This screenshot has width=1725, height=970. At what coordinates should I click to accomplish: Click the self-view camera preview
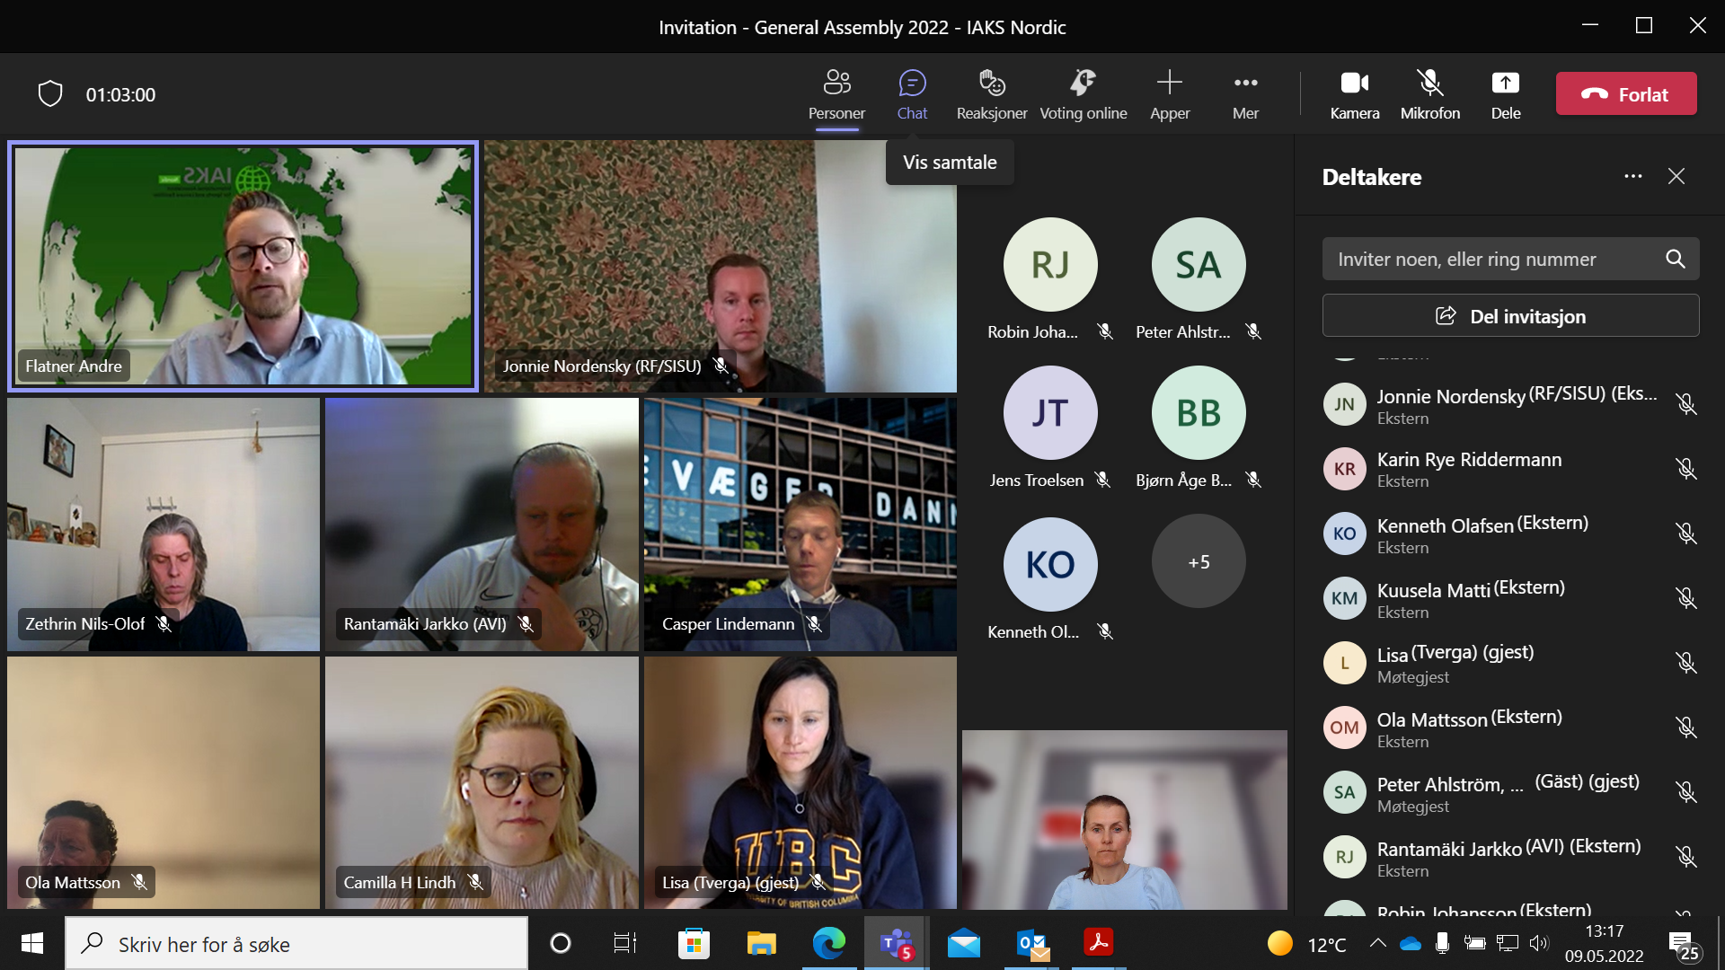pyautogui.click(x=1124, y=819)
